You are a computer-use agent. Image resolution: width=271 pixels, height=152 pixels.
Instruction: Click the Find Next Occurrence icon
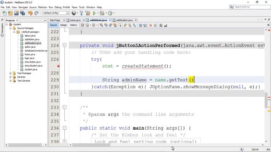tap(111, 25)
